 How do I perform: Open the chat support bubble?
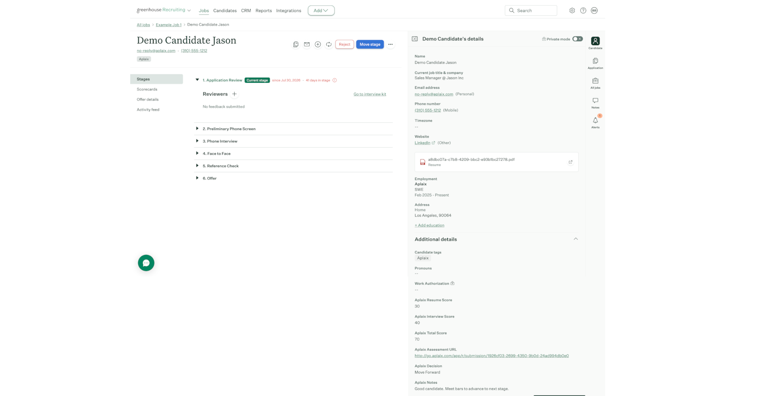point(146,263)
